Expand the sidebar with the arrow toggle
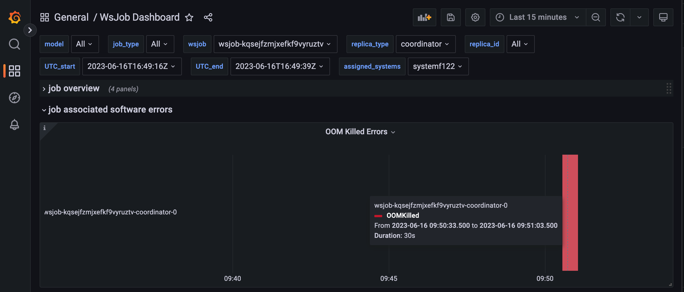Screen dimensions: 684x292 [x=30, y=30]
